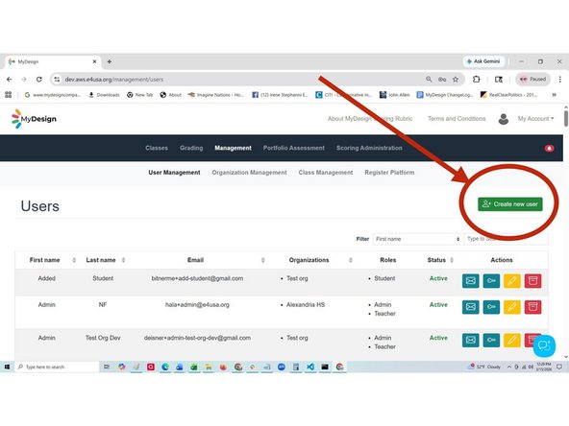Expand the My Account dropdown
Screen dimensions: 569x426
point(535,118)
